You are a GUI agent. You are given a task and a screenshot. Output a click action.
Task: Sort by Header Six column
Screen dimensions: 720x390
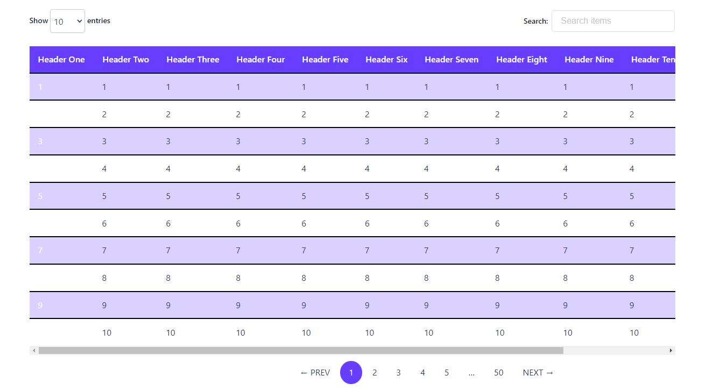pyautogui.click(x=386, y=60)
